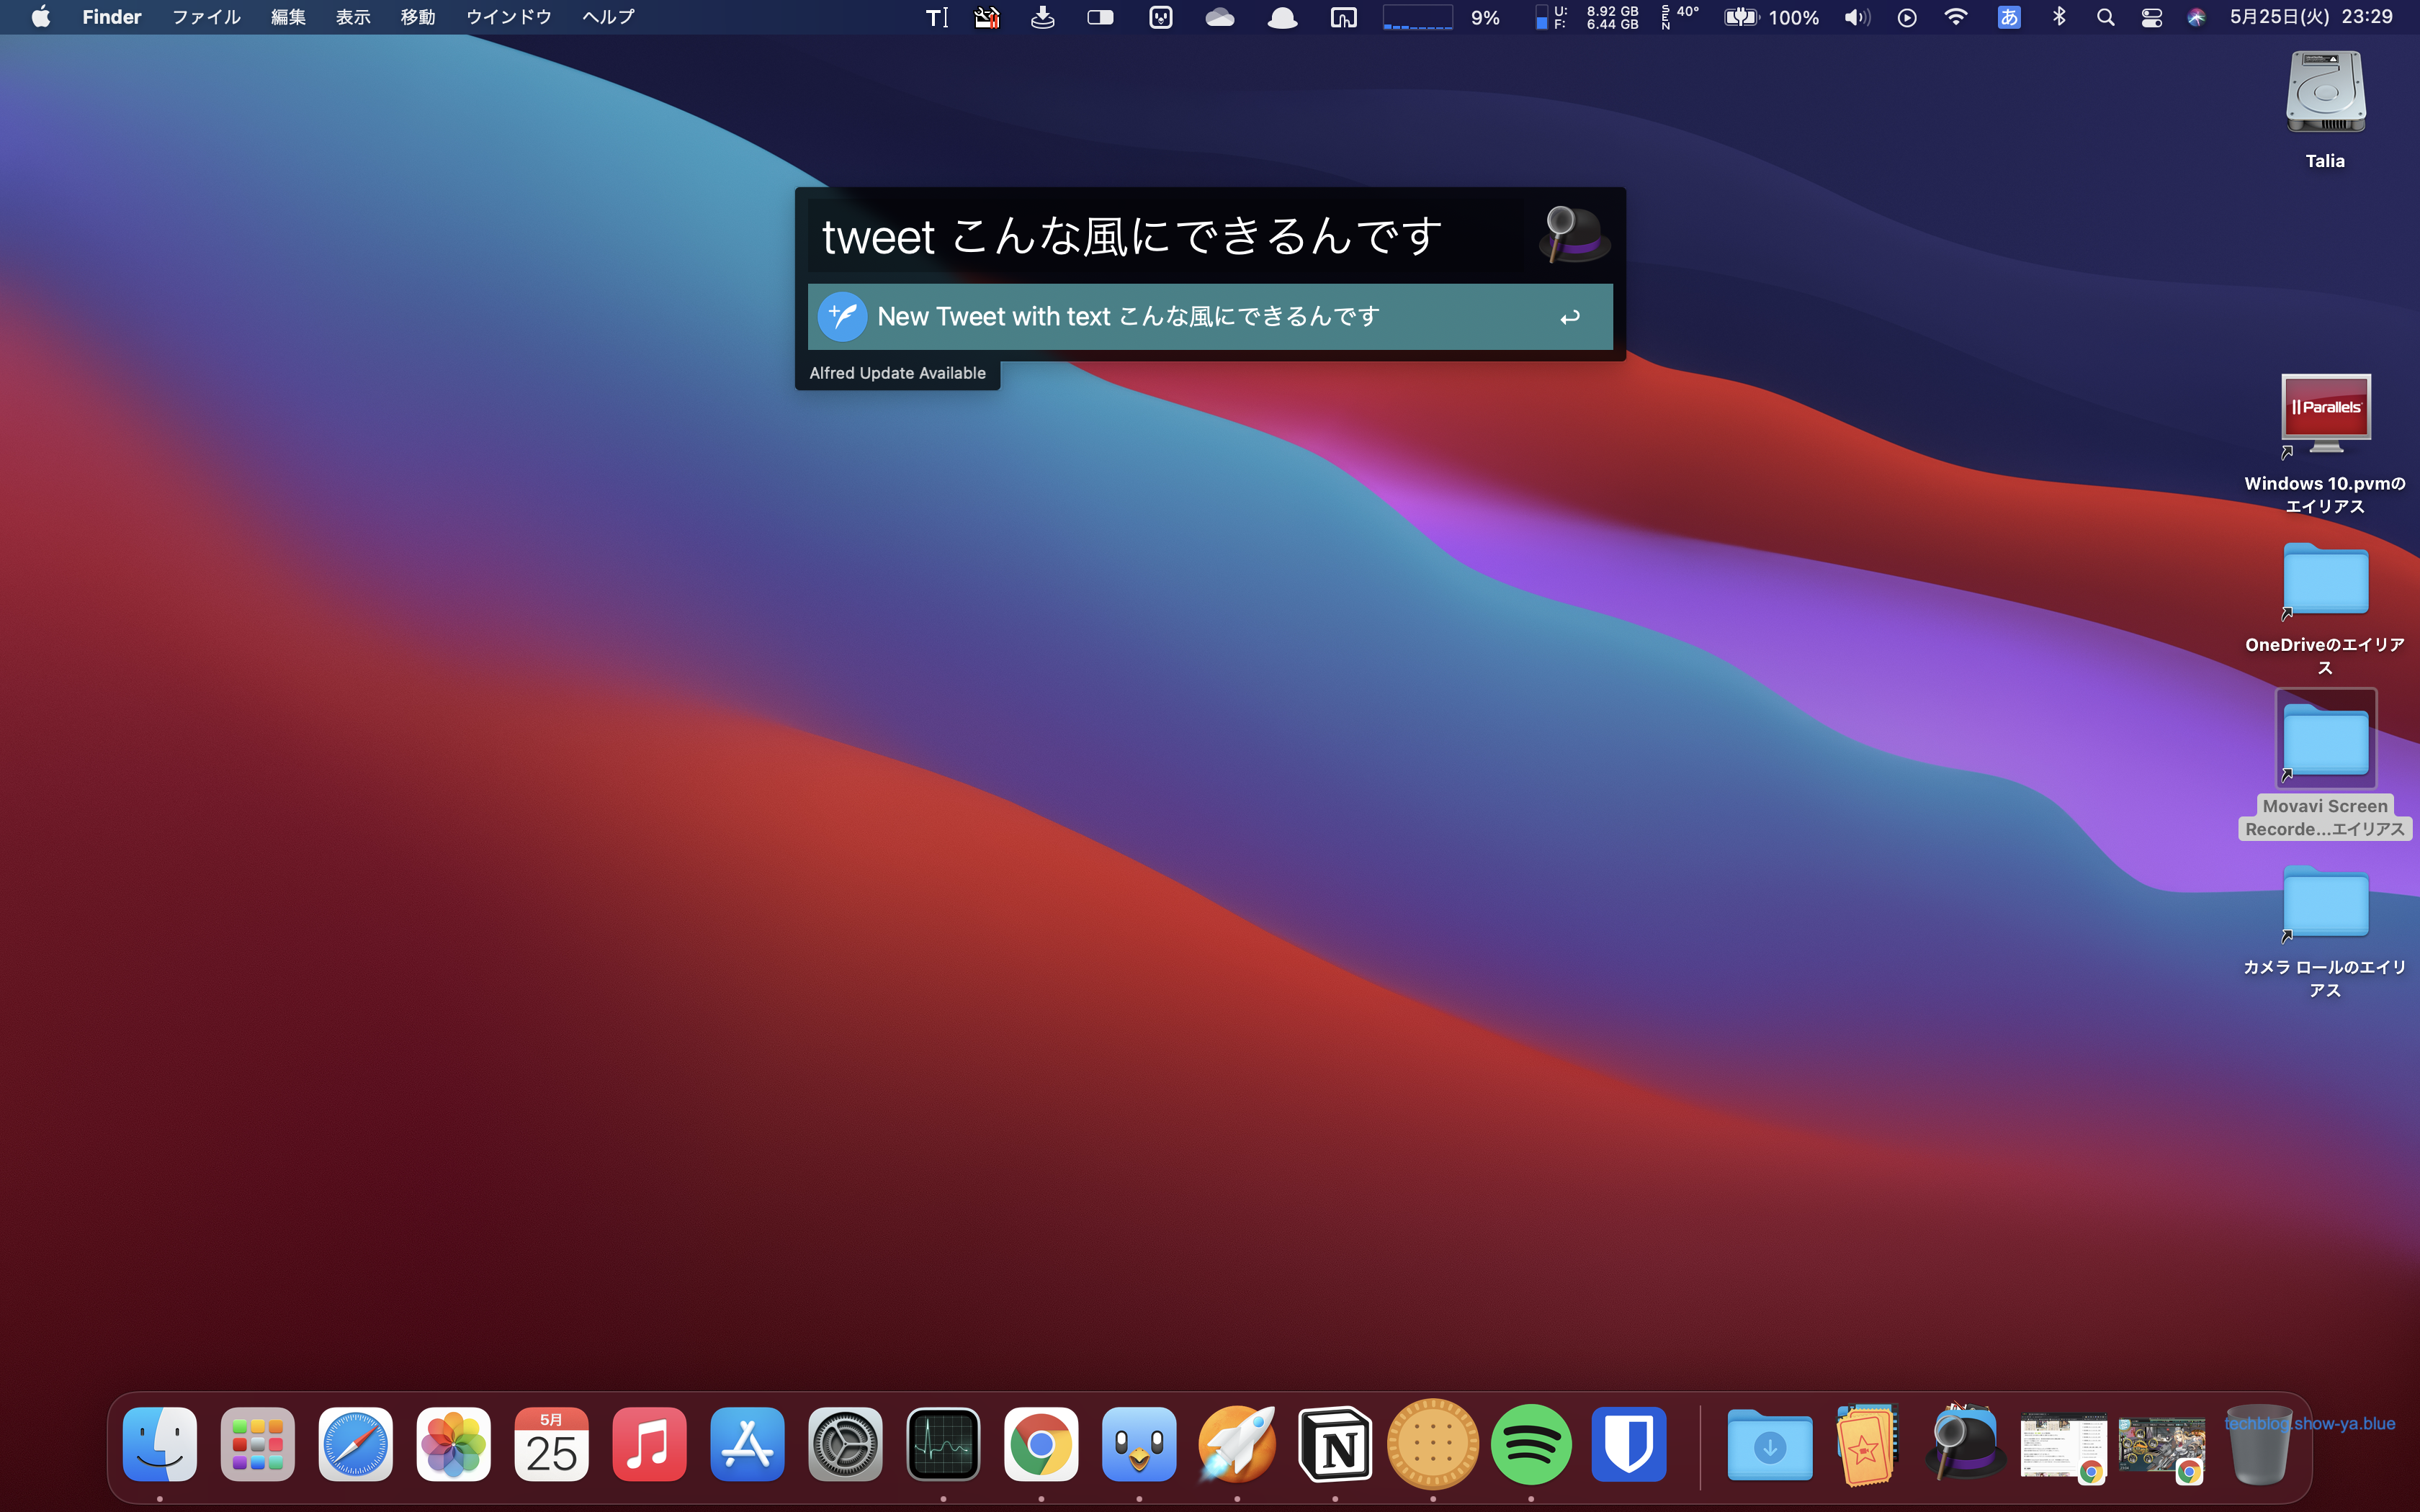Select New Tweet with text result row
The height and width of the screenshot is (1512, 2420).
1209,317
